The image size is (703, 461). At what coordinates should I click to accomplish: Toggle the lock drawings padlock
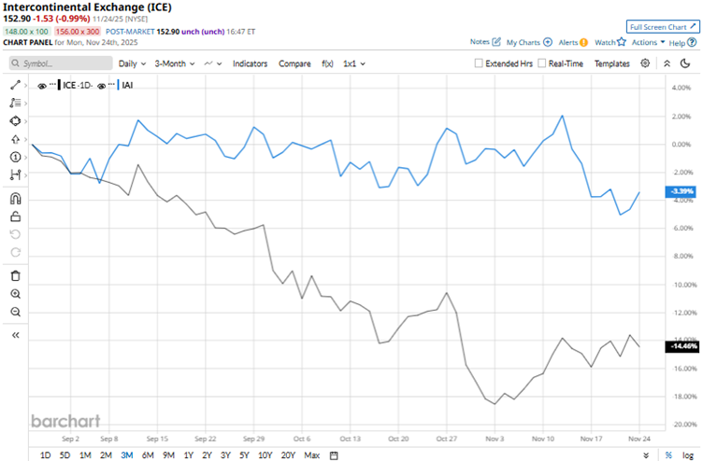pos(15,217)
